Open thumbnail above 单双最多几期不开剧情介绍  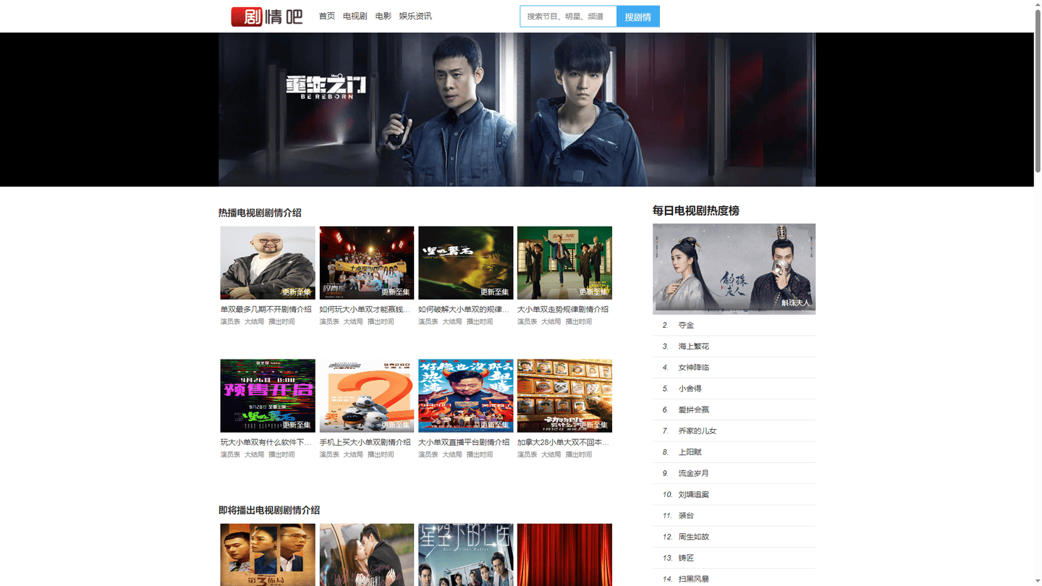click(268, 263)
